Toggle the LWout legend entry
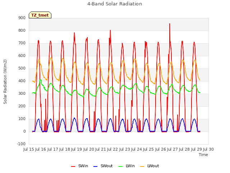Screen dimensions: 230x173 [x=149, y=166]
